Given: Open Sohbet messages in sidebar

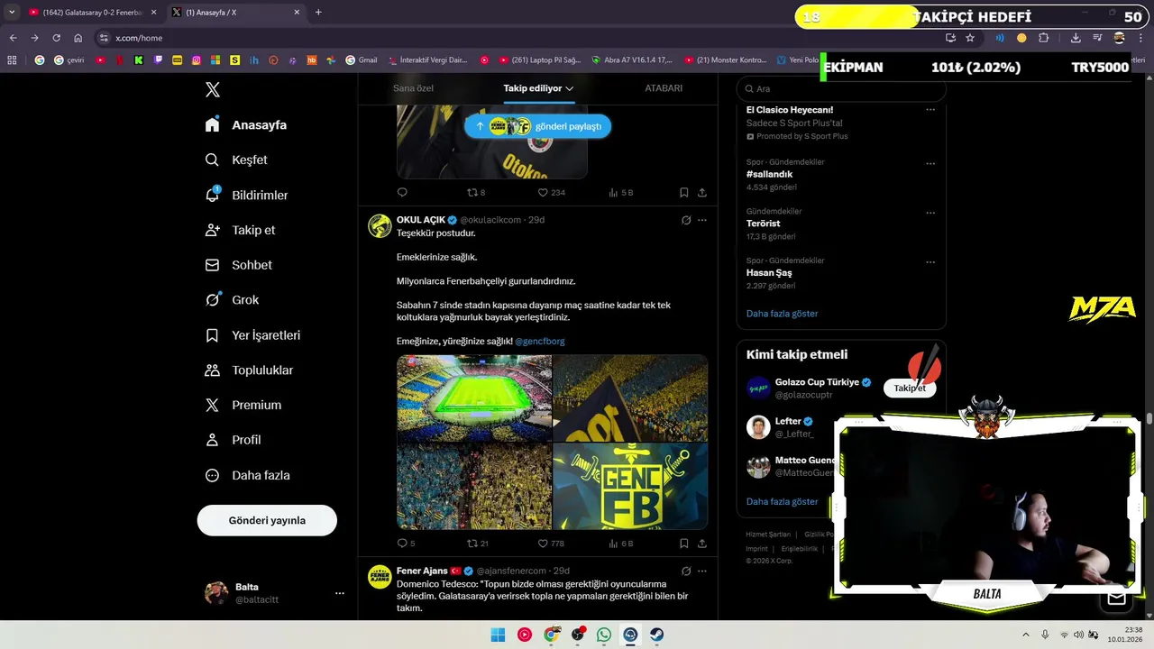Looking at the screenshot, I should click(x=239, y=265).
